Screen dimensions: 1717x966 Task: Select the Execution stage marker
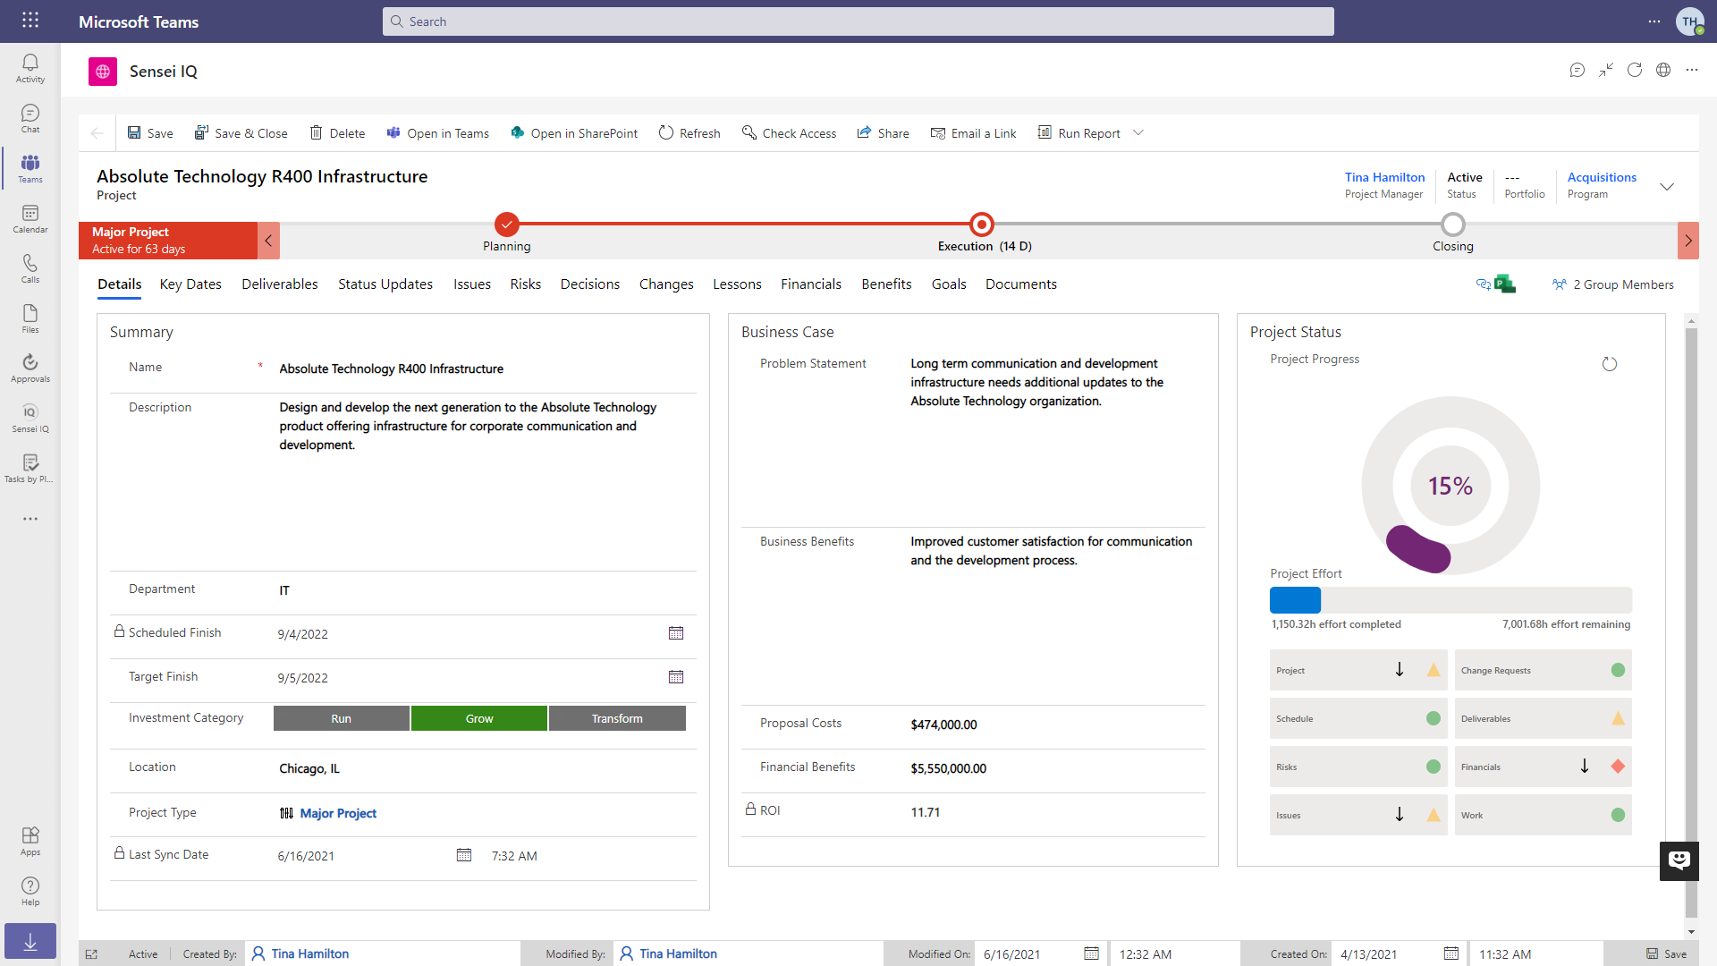pyautogui.click(x=982, y=224)
